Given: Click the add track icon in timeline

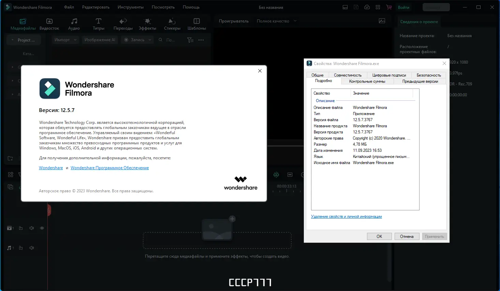Looking at the screenshot, I should pyautogui.click(x=11, y=187).
